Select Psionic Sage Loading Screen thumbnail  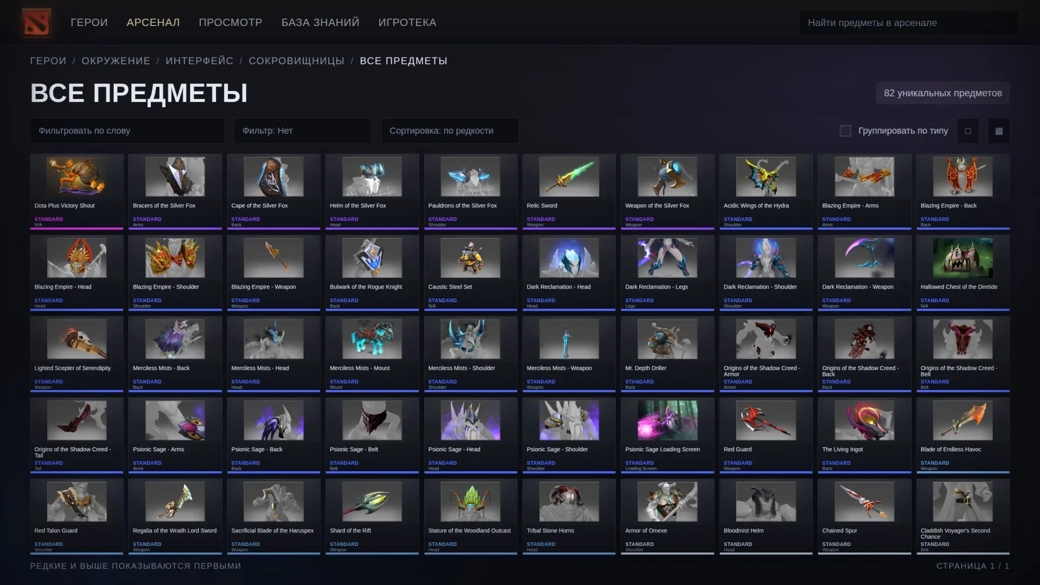pyautogui.click(x=667, y=420)
